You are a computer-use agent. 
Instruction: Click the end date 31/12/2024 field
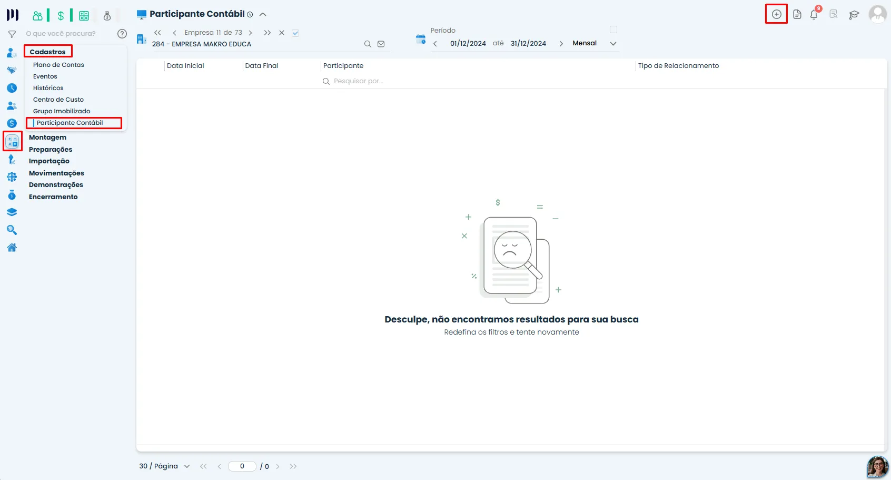(x=528, y=44)
